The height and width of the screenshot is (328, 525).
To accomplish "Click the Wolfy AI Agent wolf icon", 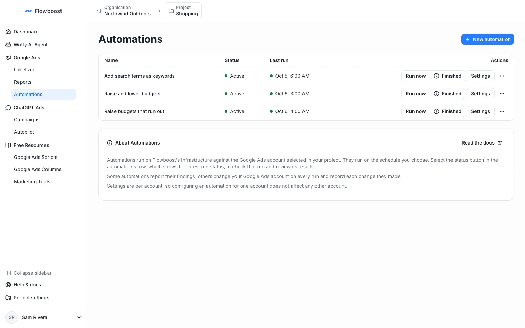I will (8, 45).
